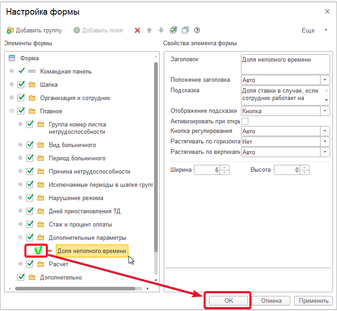Click the move down arrow icon
This screenshot has width=337, height=311.
tap(161, 30)
